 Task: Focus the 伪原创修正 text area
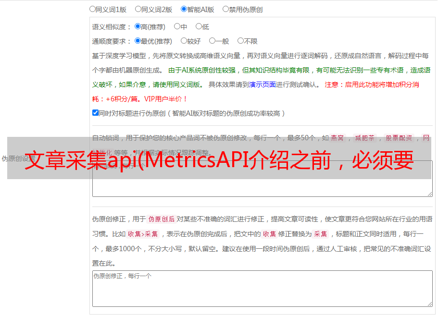point(262,288)
